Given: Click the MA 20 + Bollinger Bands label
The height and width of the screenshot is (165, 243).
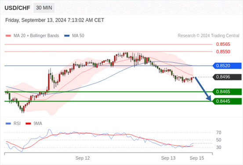Looking at the screenshot, I should (x=36, y=36).
